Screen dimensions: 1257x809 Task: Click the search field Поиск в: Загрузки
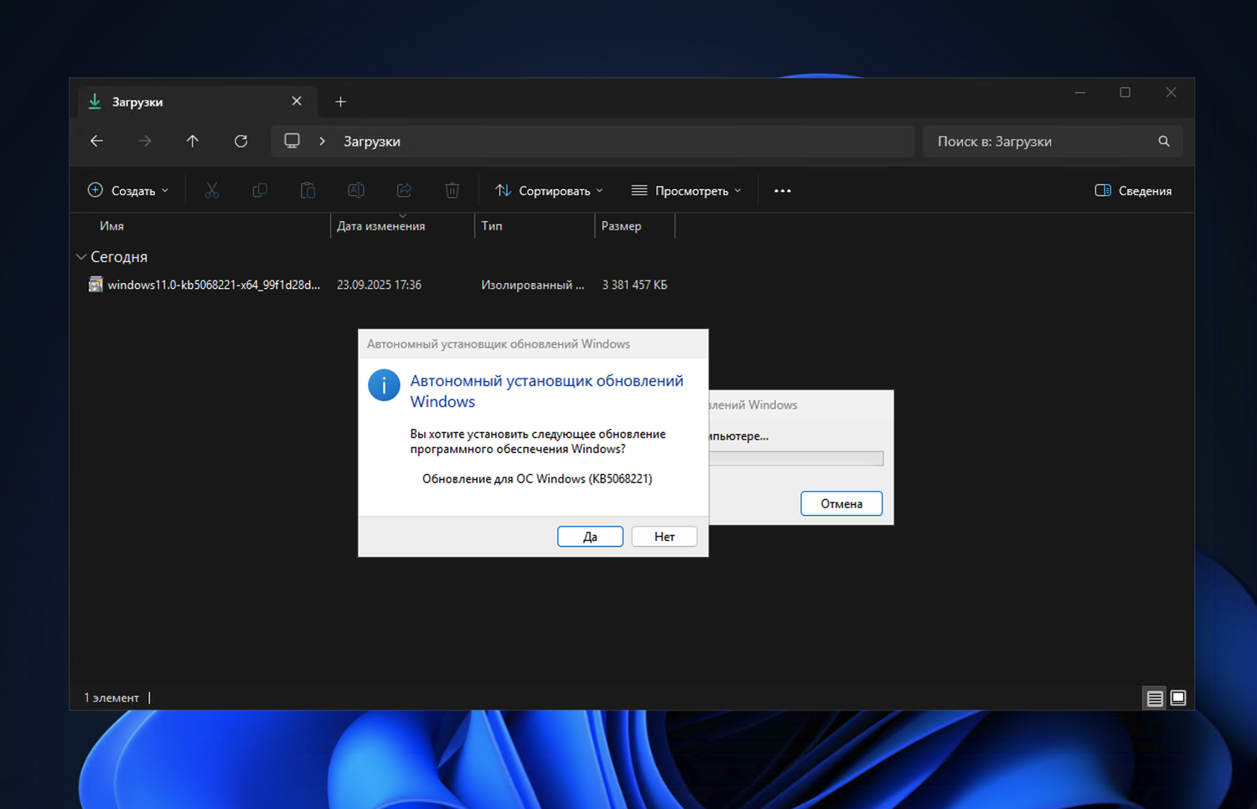coord(1053,142)
